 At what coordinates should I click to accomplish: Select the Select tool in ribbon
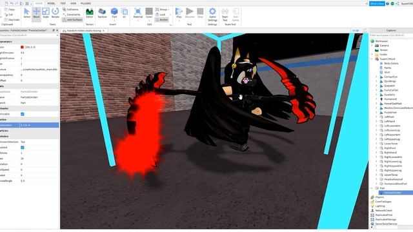pos(26,13)
